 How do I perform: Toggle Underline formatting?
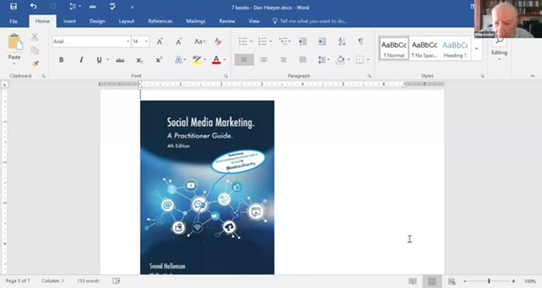tap(100, 60)
